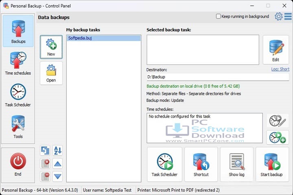Click the list icon with red X
Screen dimensions: 293x195
click(45, 164)
